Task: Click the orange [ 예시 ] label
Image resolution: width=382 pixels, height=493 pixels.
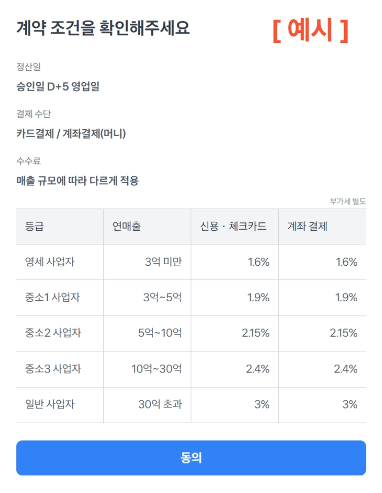Action: 311,30
